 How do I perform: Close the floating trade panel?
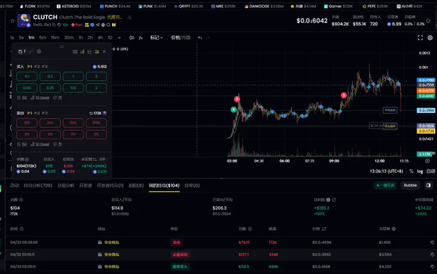(x=104, y=51)
